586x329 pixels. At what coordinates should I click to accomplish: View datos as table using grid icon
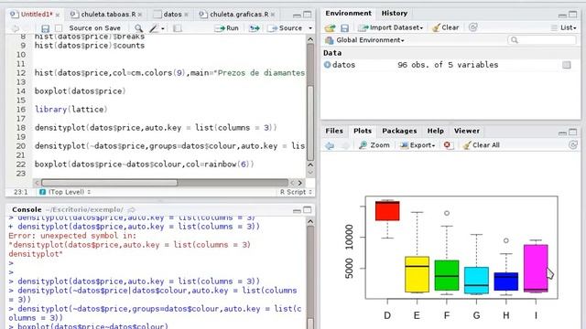[567, 65]
